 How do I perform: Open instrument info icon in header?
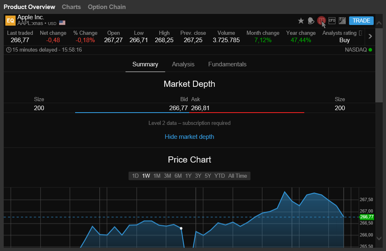(x=321, y=20)
